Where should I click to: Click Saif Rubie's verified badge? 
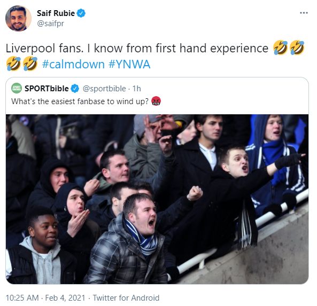click(x=81, y=13)
